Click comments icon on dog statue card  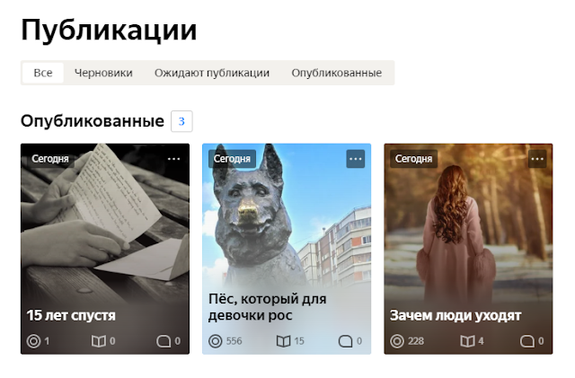[345, 341]
